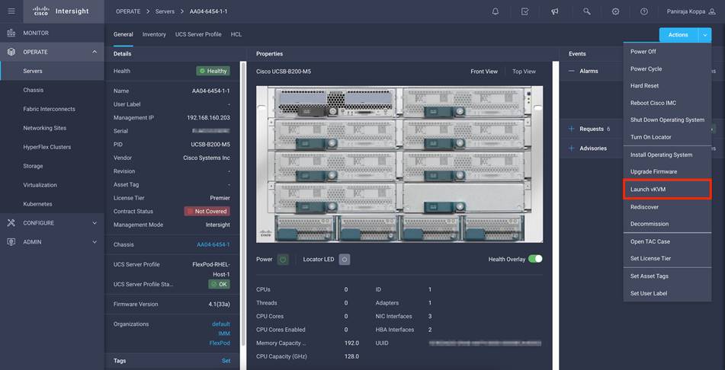Collapse the Alarms section
The image size is (725, 370).
tap(572, 71)
